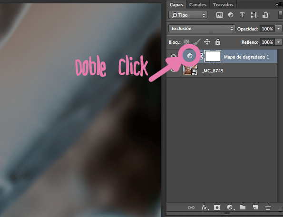Filter layers by pixel image icon
This screenshot has height=217, width=283.
pyautogui.click(x=219, y=15)
